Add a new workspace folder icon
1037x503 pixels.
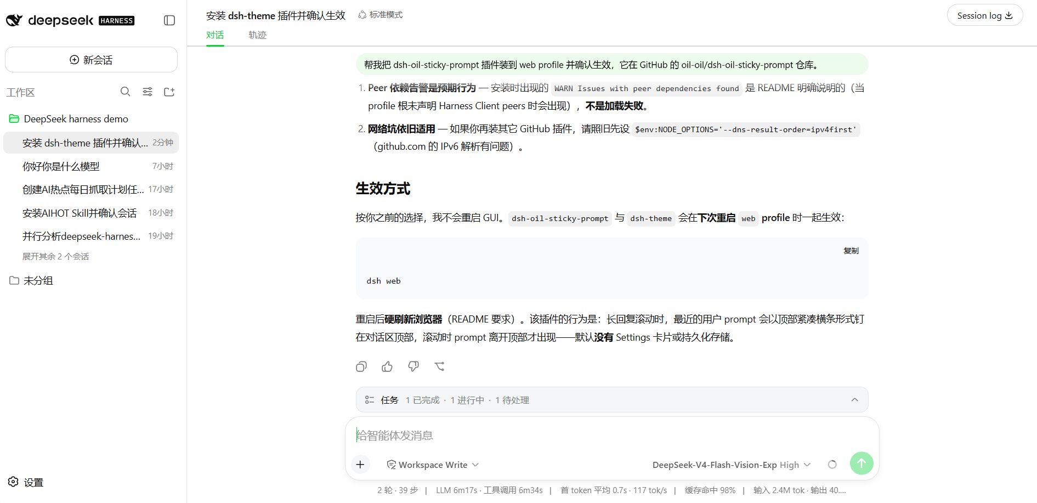click(169, 92)
